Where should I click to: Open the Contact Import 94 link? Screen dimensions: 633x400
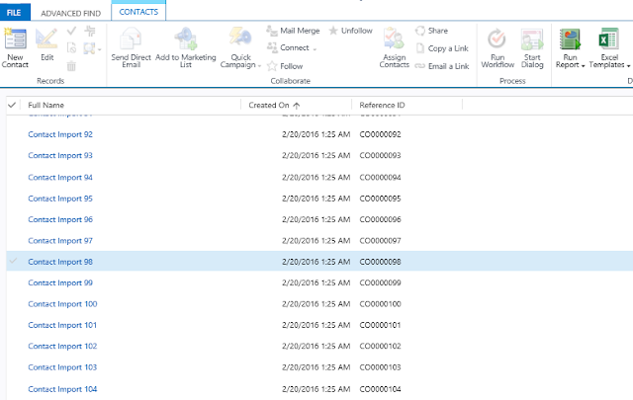[x=60, y=178]
